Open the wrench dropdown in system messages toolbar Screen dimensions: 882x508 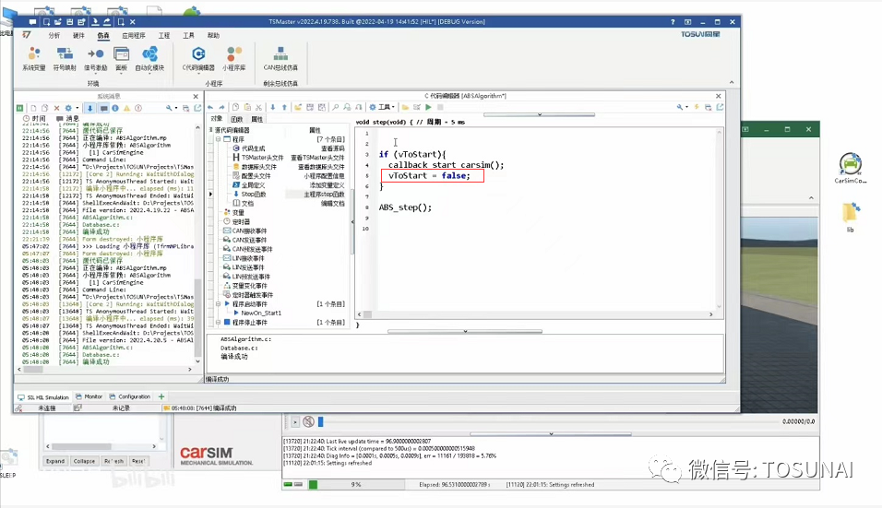171,108
